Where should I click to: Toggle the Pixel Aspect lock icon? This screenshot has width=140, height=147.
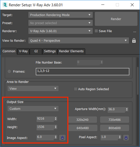pos(126,137)
